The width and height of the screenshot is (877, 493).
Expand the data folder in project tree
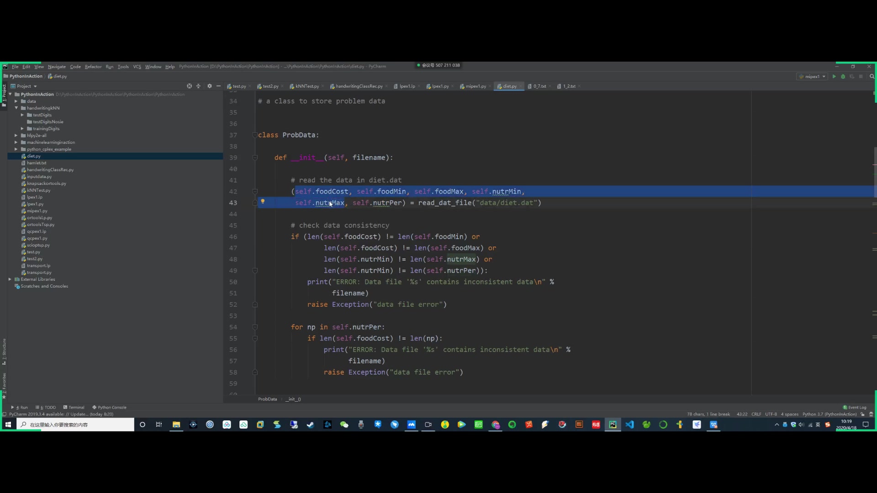(16, 101)
